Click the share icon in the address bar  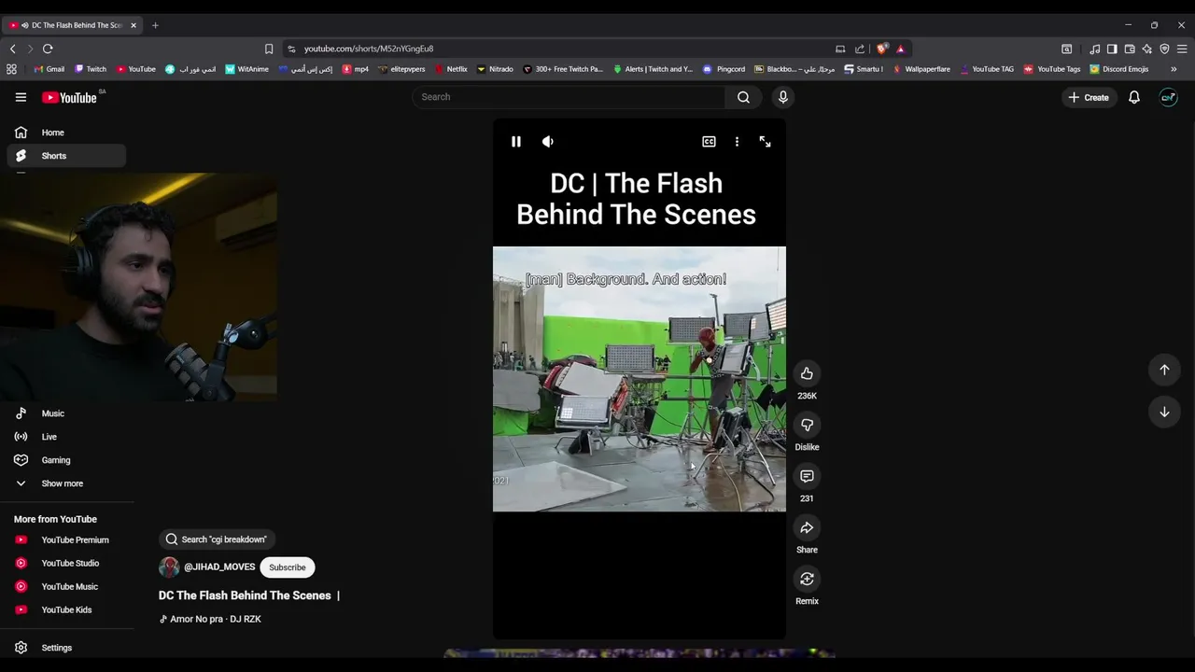click(860, 49)
